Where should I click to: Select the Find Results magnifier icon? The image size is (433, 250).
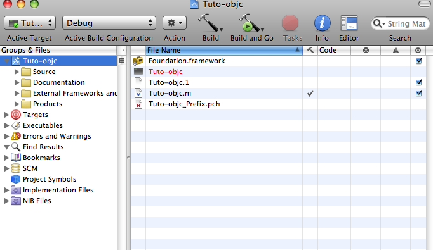click(x=16, y=147)
